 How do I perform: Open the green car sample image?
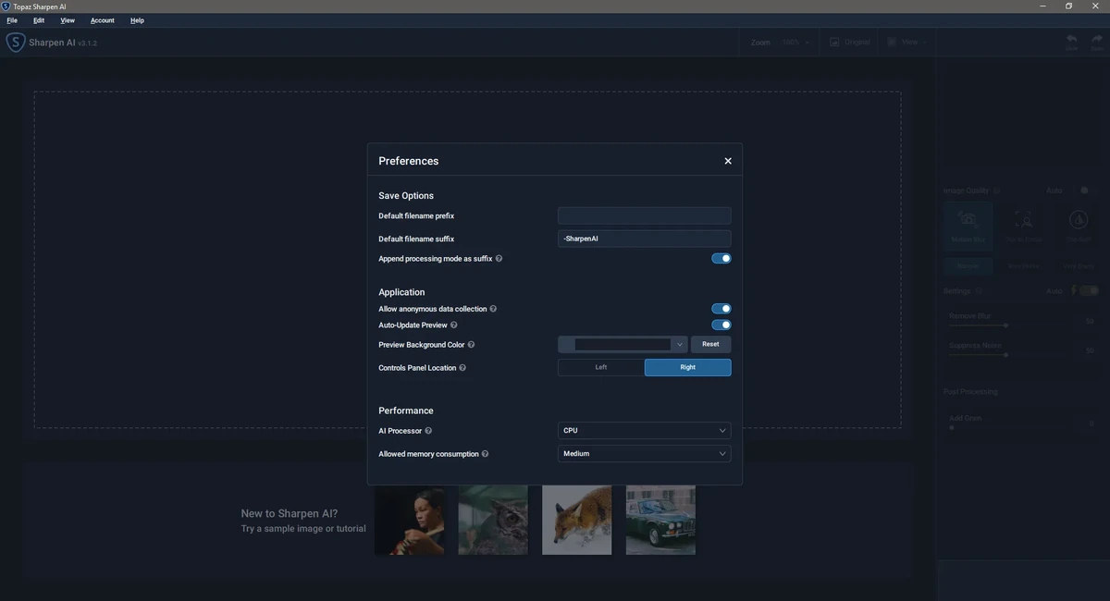pos(660,521)
